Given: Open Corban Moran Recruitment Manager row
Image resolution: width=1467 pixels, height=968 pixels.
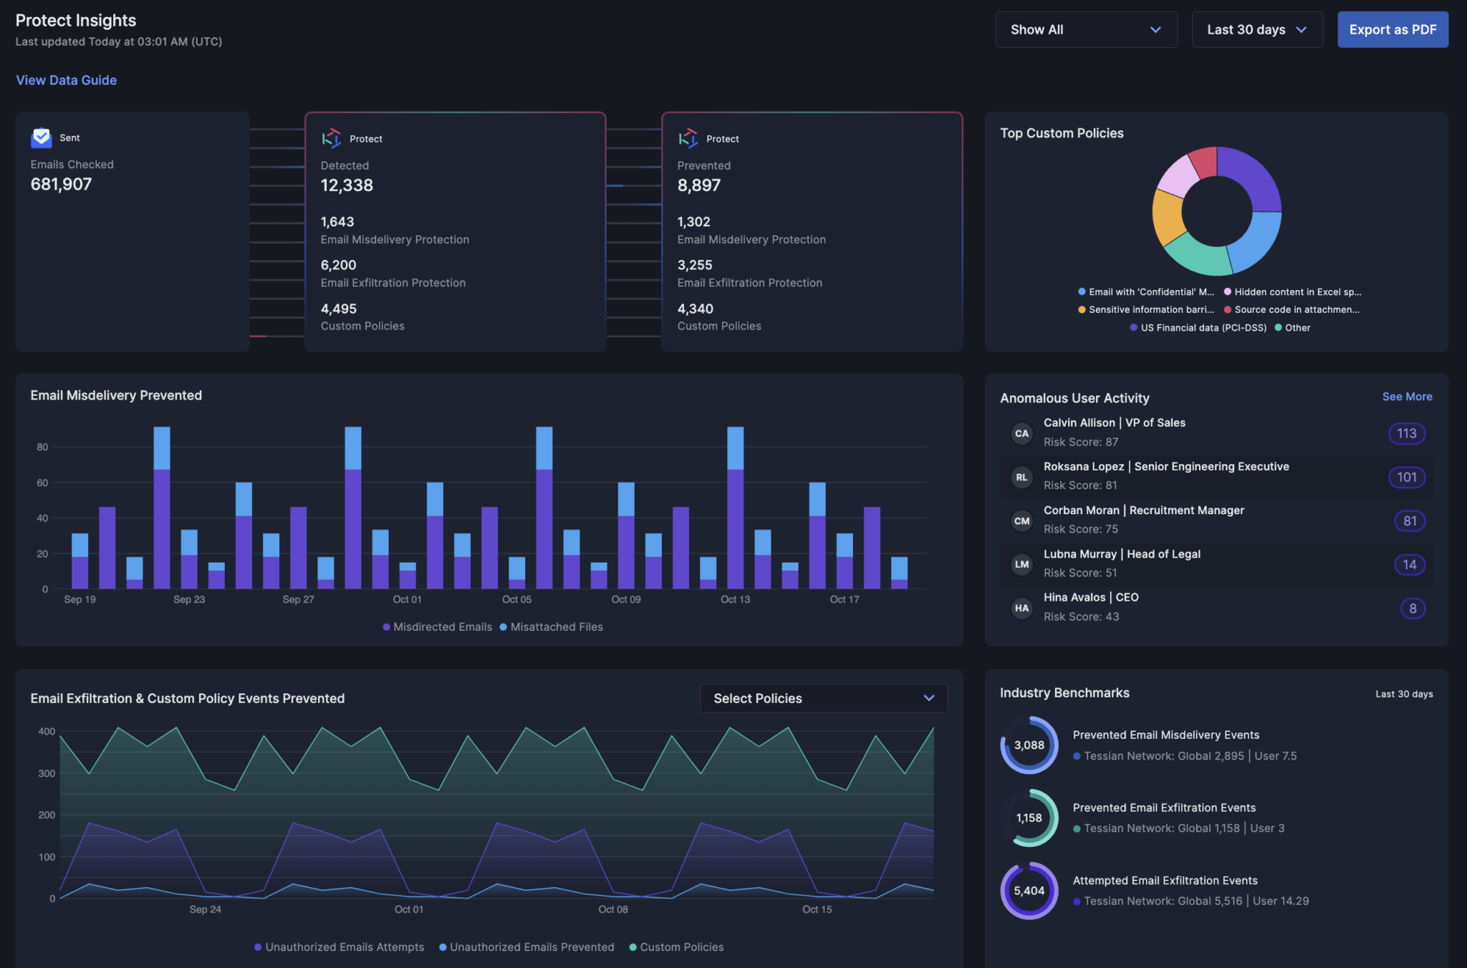Looking at the screenshot, I should click(x=1216, y=521).
